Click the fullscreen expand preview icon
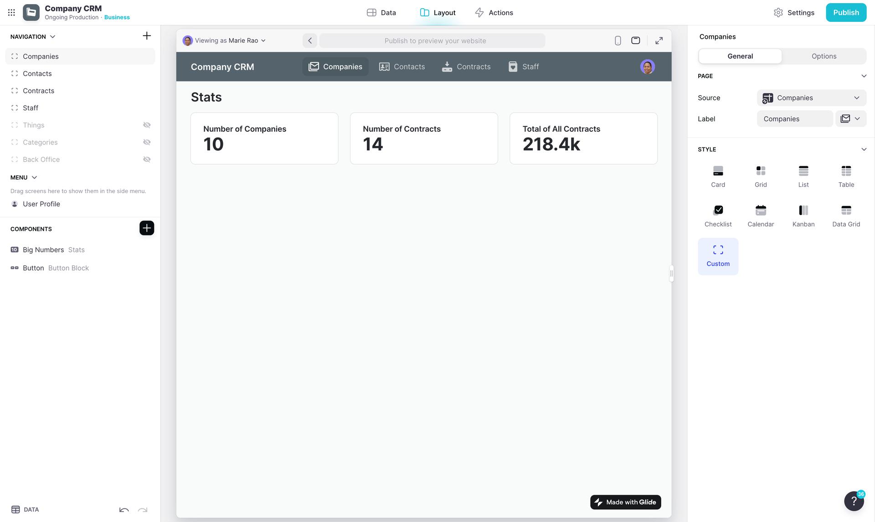 [659, 41]
